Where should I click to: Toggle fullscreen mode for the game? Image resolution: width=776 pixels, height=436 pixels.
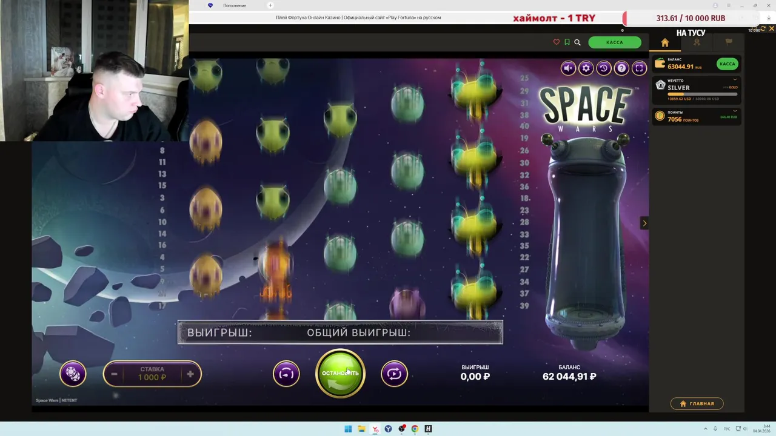coord(639,68)
